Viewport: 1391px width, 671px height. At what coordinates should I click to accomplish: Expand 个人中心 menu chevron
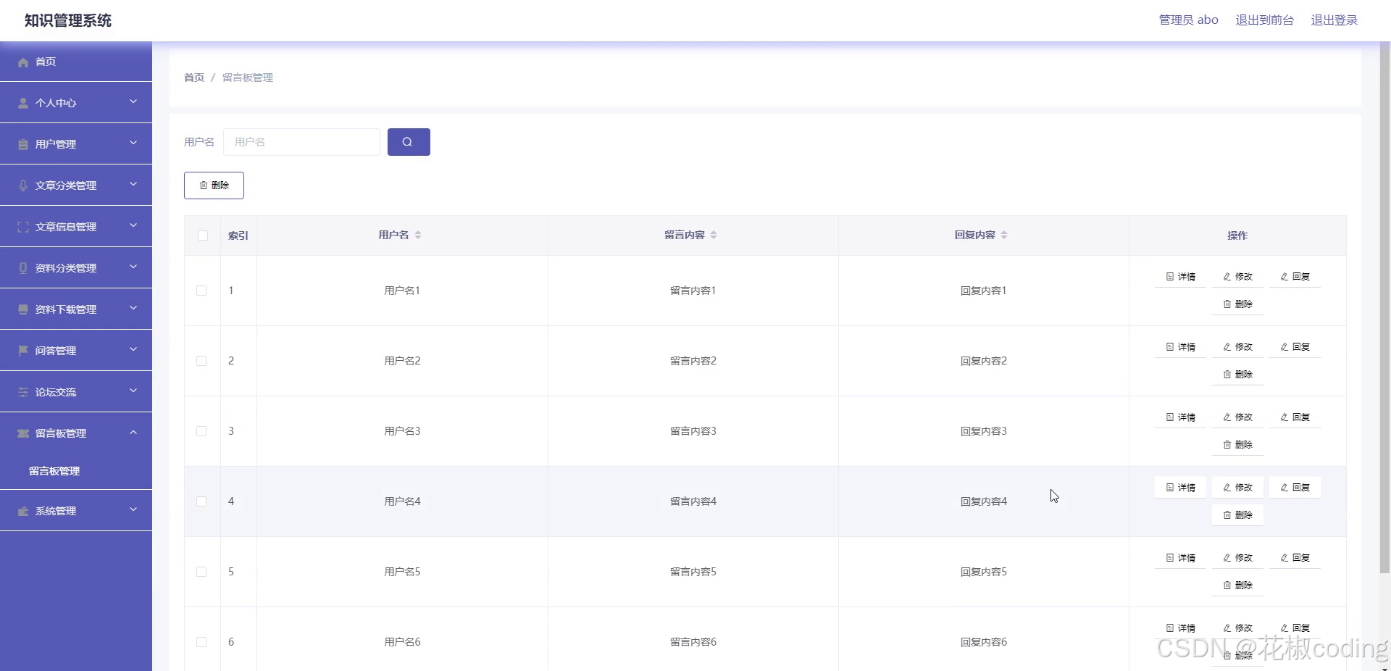(133, 101)
